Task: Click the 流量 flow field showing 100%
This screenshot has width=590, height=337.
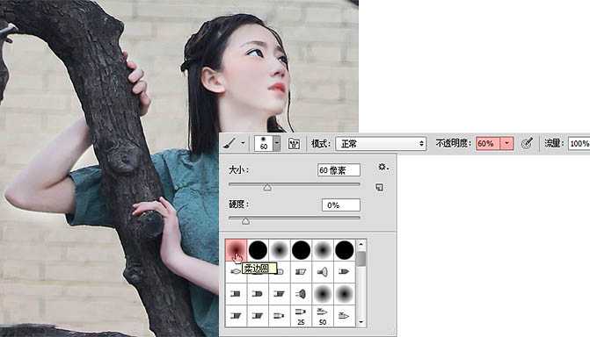Action: pyautogui.click(x=579, y=144)
